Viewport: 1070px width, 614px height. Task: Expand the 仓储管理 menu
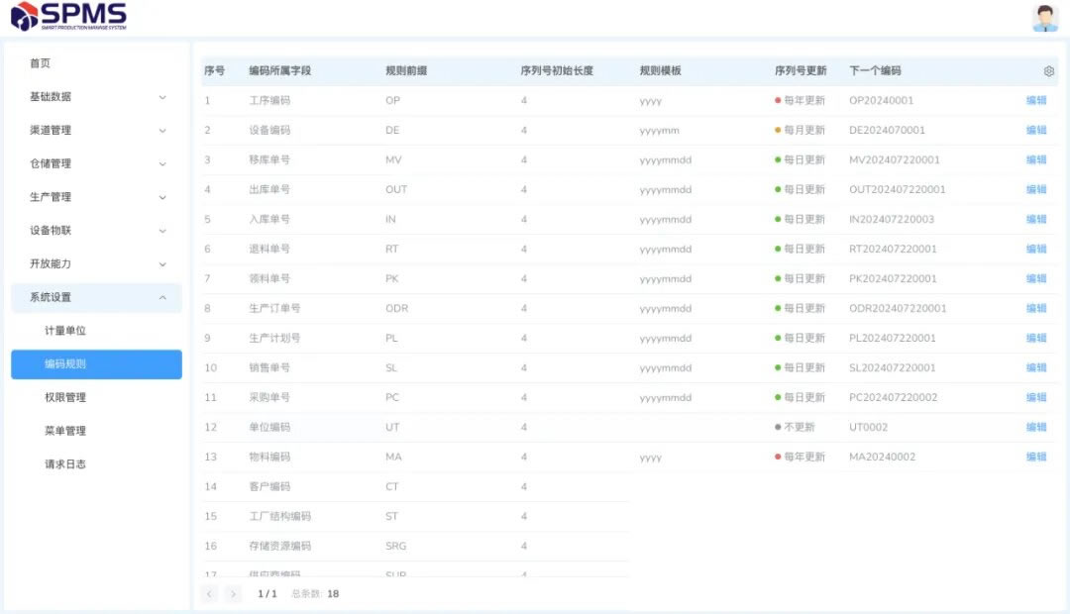(96, 163)
